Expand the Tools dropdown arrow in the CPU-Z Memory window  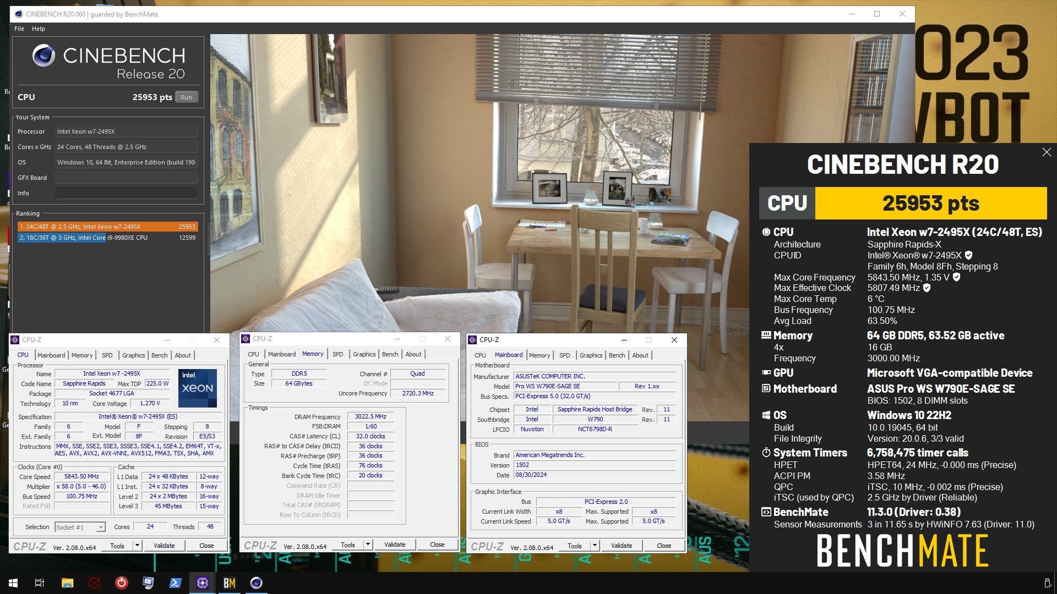point(368,544)
